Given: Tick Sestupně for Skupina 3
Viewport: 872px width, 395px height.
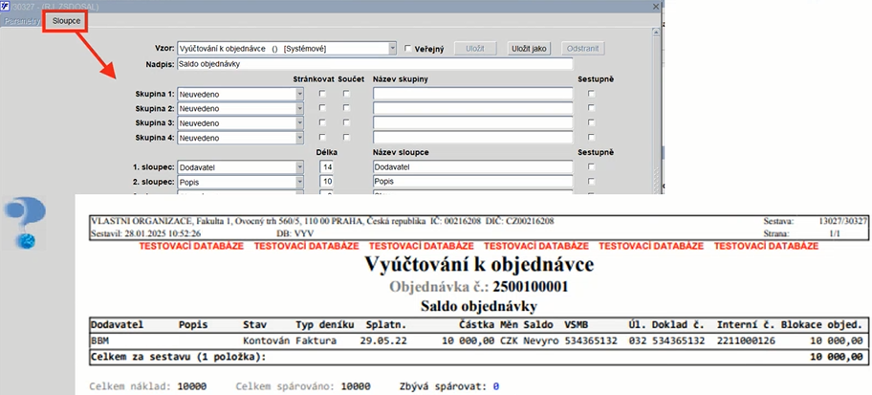Looking at the screenshot, I should [x=591, y=123].
